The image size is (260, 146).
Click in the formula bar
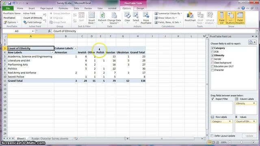[x=154, y=31]
